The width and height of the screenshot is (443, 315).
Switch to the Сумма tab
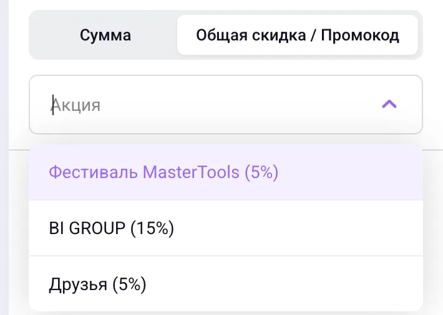click(x=105, y=35)
